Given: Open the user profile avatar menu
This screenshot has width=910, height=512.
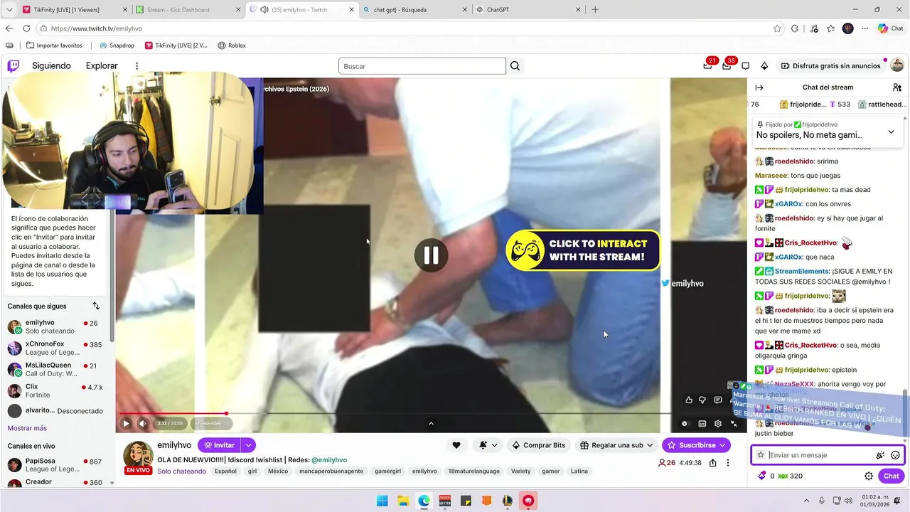Looking at the screenshot, I should pyautogui.click(x=896, y=66).
